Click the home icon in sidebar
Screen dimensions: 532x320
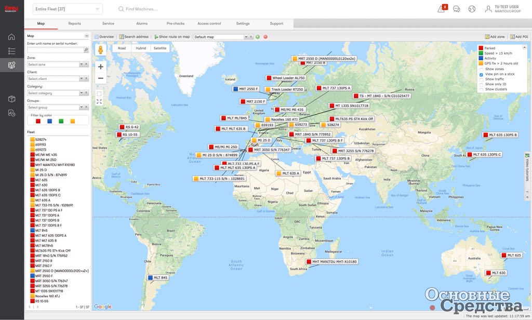coord(11,37)
